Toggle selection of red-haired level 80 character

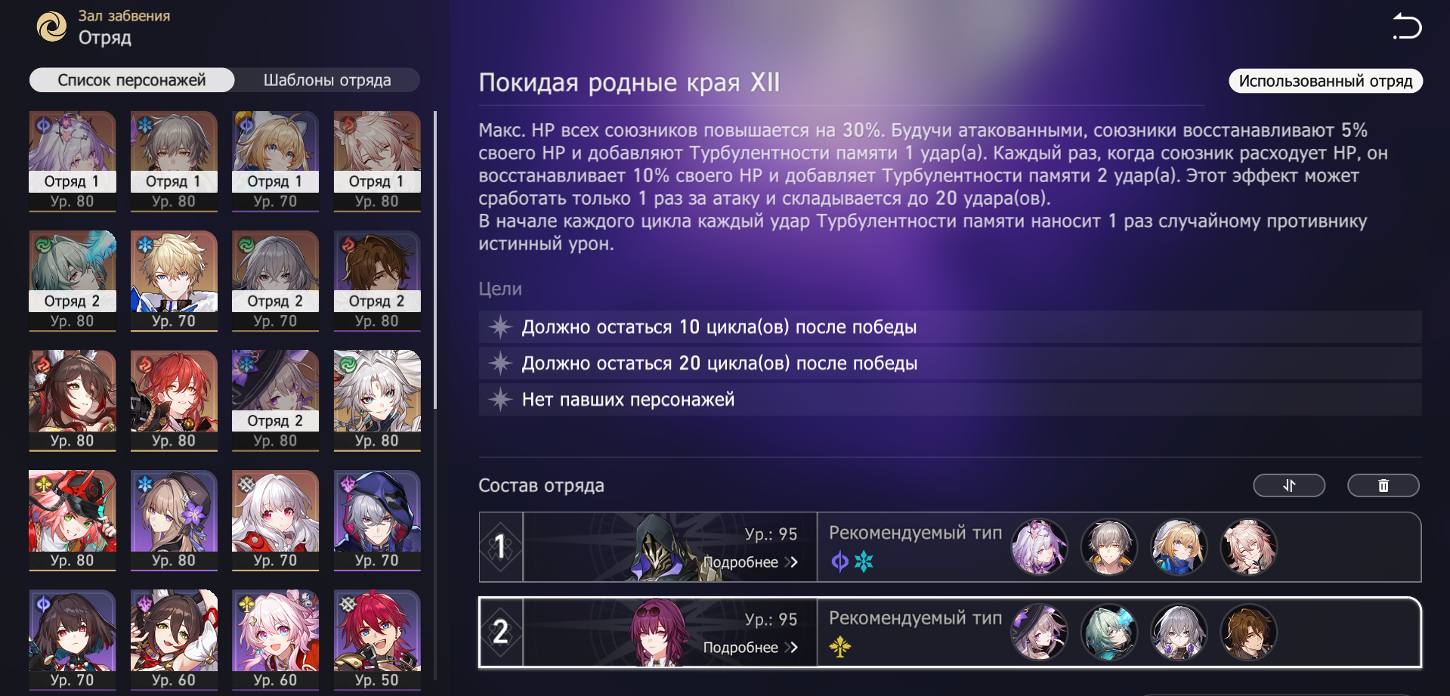point(174,401)
